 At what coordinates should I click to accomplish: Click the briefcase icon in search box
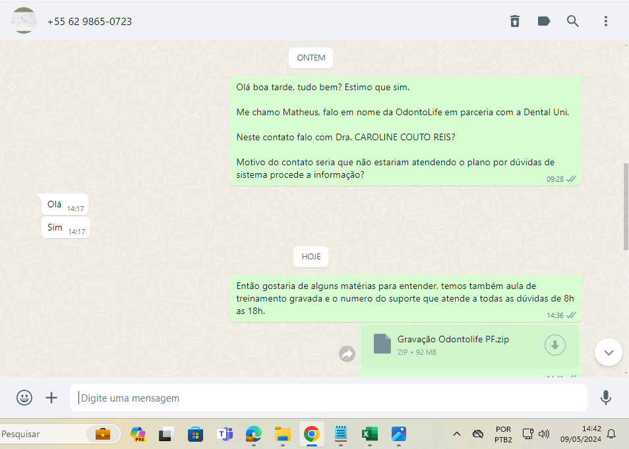(x=103, y=434)
